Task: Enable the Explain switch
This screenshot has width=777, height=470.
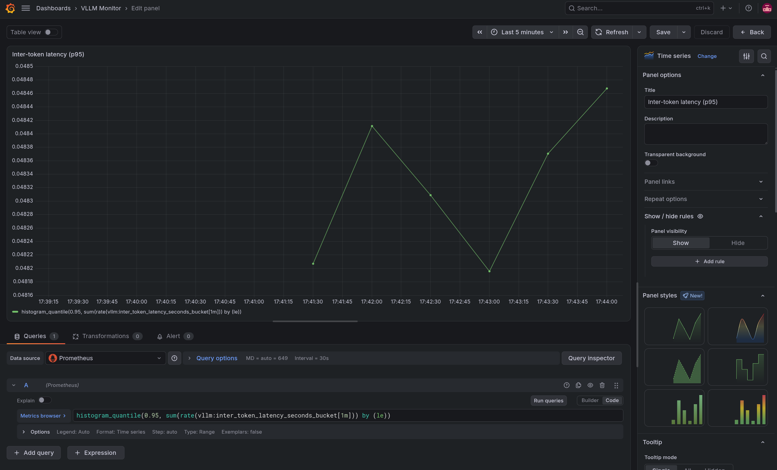Action: [44, 400]
